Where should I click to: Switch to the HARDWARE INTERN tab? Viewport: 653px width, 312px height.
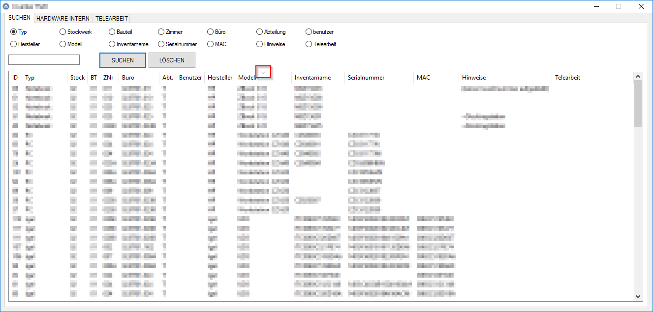tap(63, 19)
